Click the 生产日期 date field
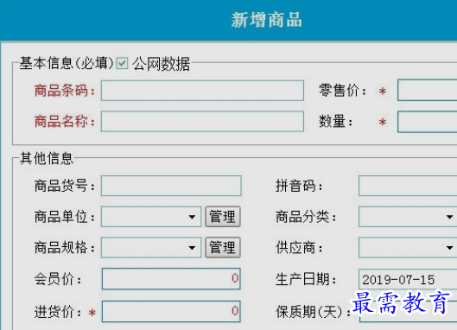The image size is (457, 330). (x=408, y=280)
